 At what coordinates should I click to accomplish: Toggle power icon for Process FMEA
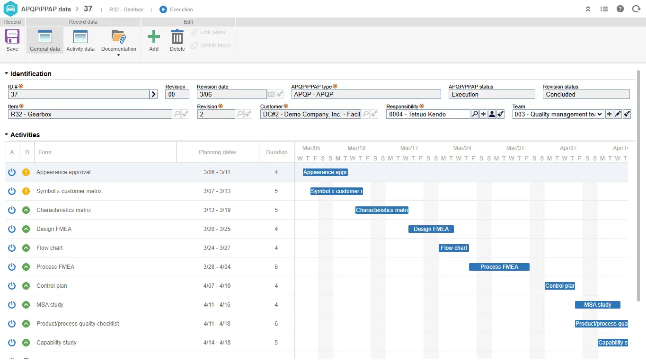coord(12,267)
